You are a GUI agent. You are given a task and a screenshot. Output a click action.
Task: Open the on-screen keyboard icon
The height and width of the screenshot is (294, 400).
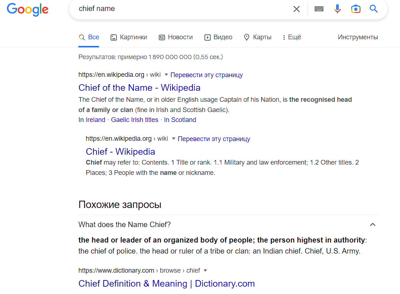(x=319, y=9)
